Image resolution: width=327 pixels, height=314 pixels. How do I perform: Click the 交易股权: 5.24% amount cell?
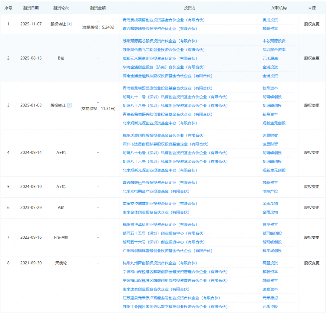tap(98, 28)
